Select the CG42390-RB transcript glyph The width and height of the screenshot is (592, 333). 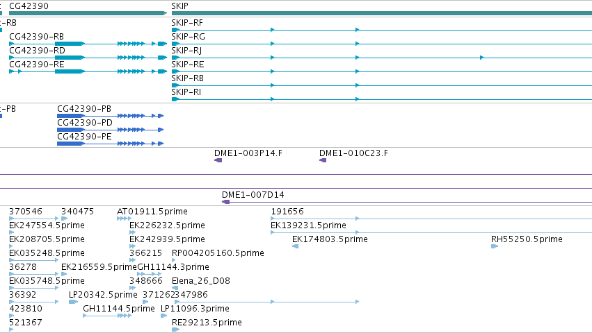coord(88,44)
